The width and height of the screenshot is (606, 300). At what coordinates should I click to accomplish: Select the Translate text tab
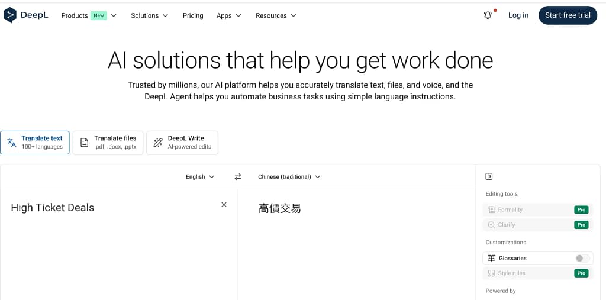coord(35,143)
